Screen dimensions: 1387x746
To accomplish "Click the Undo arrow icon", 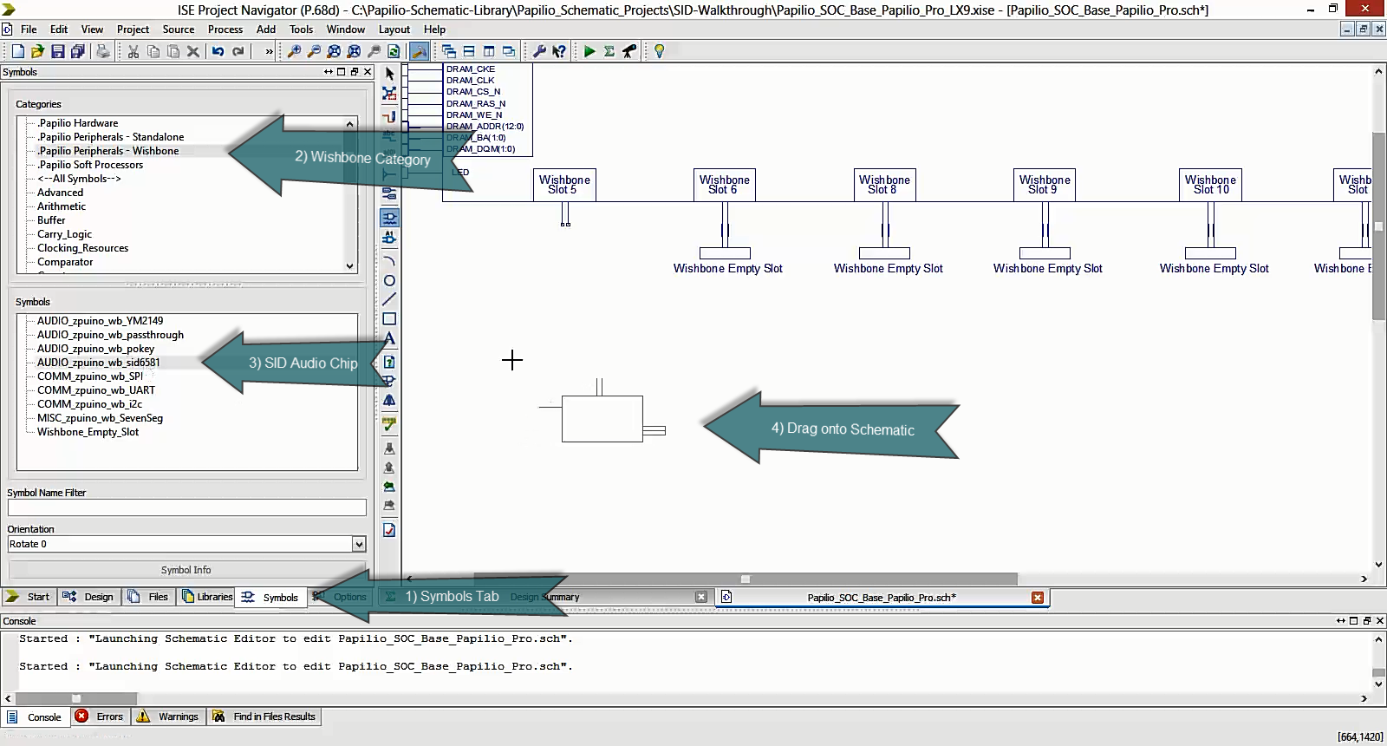I will [x=218, y=51].
